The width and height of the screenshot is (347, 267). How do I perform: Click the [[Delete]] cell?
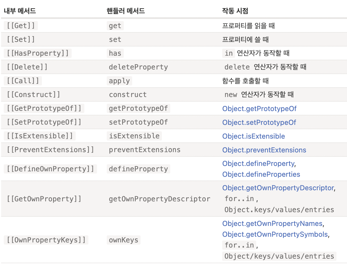coord(27,67)
